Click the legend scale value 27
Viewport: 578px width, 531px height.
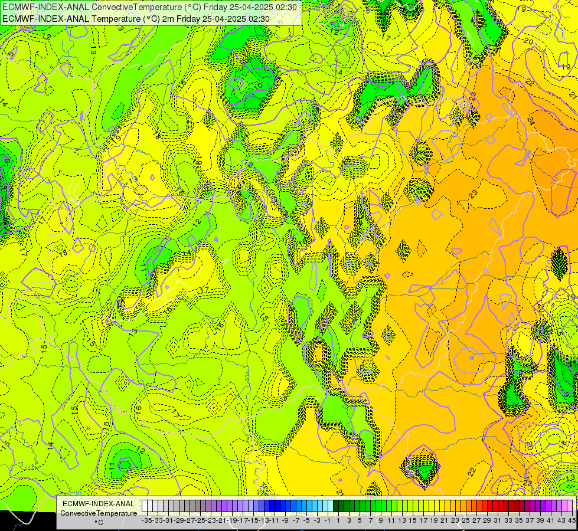click(476, 520)
